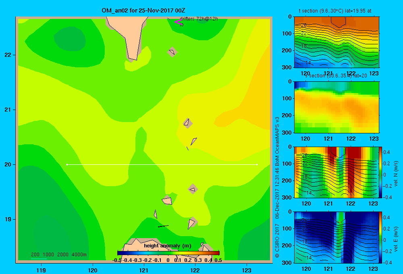
Task: Click the east endpoint of the white section line
Action: tap(257, 164)
